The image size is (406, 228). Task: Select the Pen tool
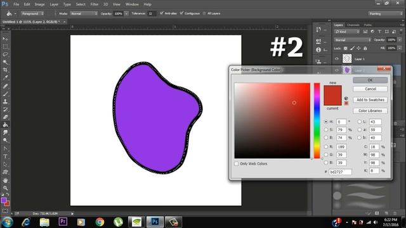tap(5, 149)
